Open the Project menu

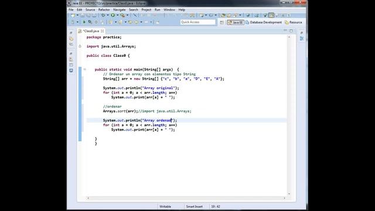point(146,10)
